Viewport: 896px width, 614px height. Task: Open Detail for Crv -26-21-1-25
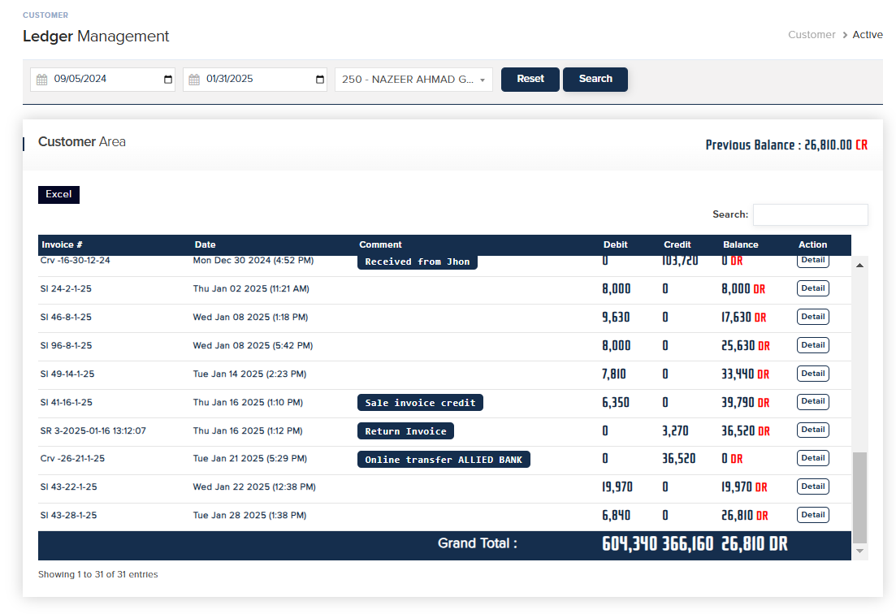pos(812,458)
